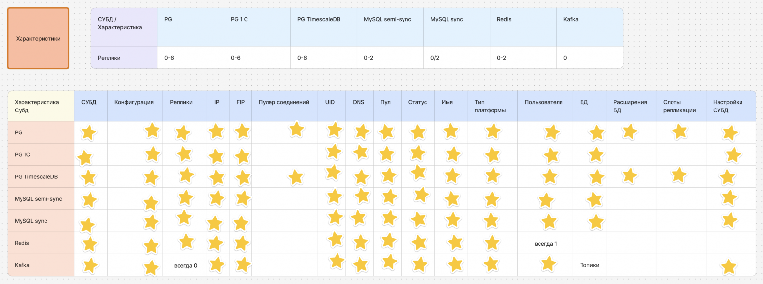This screenshot has width=763, height=284.
Task: Click the Kafka column header in top table
Action: click(x=590, y=27)
